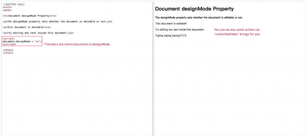Screen dimensions: 306x137
Task: Click the opening <html> tag in the code
Action: (7, 7)
